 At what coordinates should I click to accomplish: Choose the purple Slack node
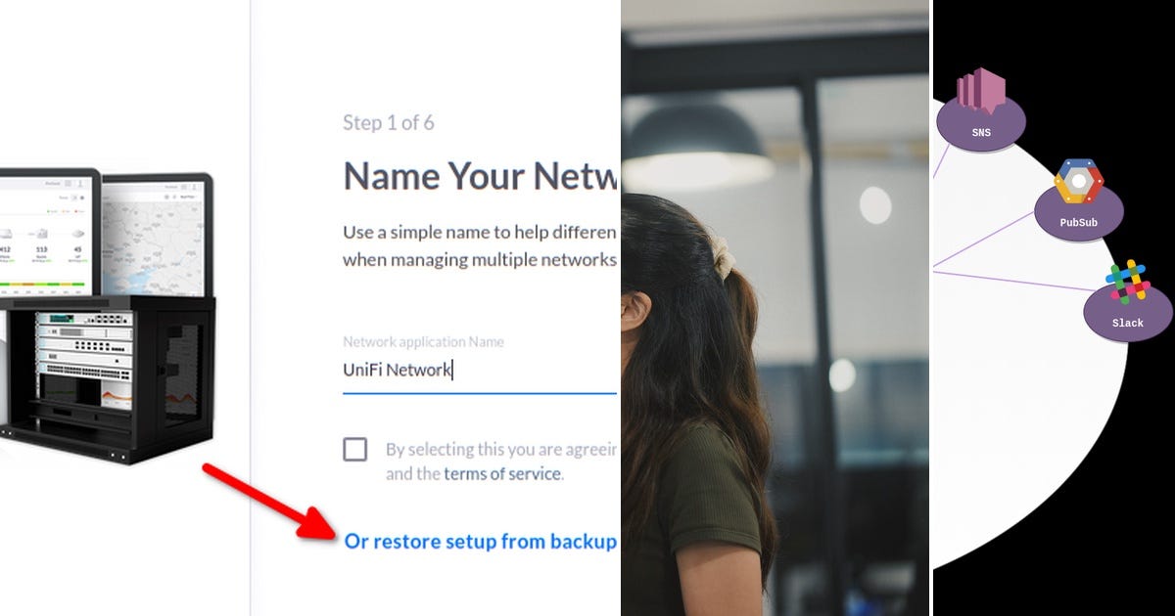click(x=1127, y=313)
